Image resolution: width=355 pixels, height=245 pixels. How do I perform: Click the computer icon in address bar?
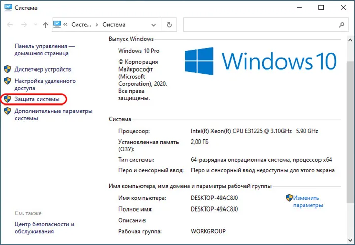[x=57, y=24]
